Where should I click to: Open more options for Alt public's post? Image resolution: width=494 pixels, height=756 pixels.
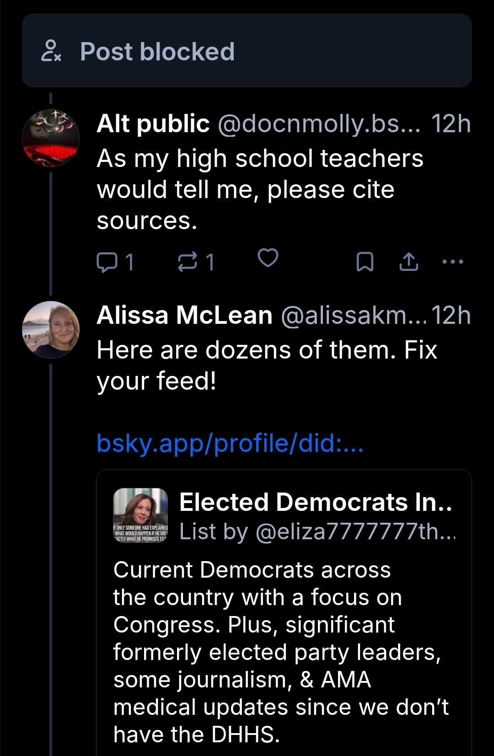tap(453, 262)
